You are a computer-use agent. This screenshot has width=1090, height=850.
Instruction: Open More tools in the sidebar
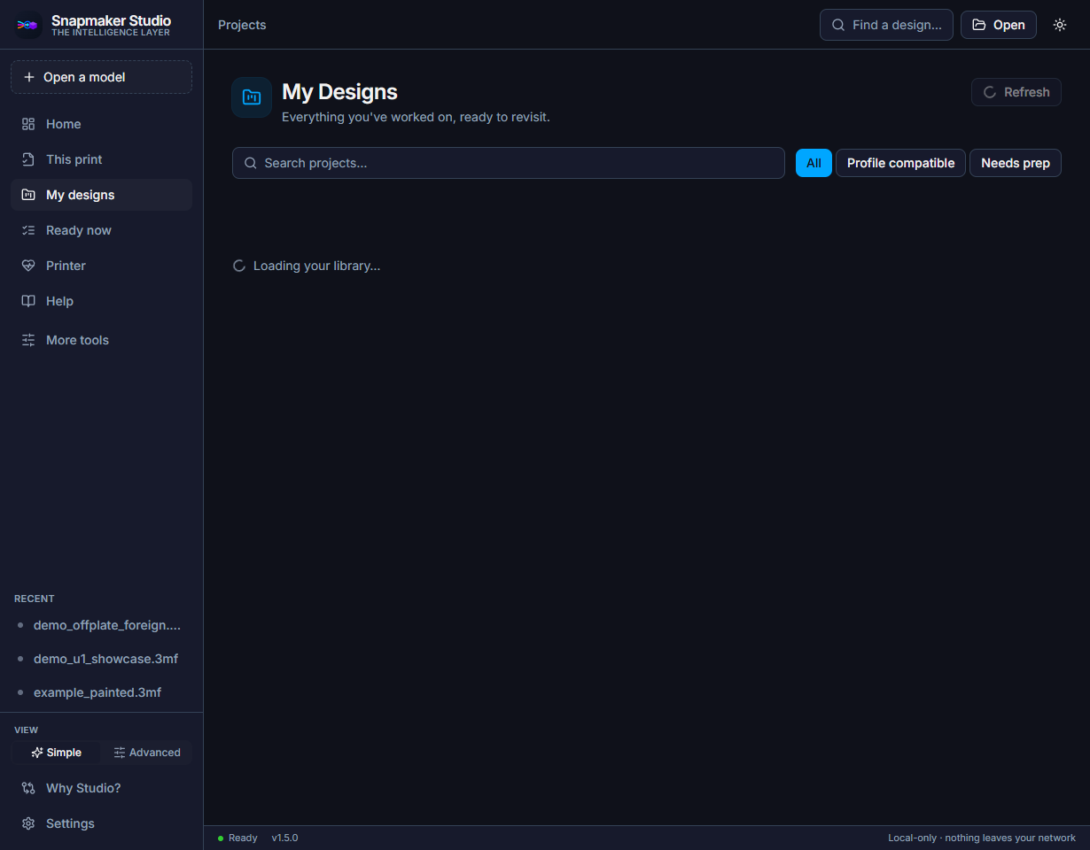(101, 340)
